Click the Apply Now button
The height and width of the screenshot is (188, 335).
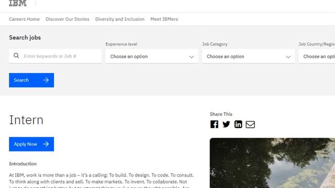pyautogui.click(x=31, y=144)
